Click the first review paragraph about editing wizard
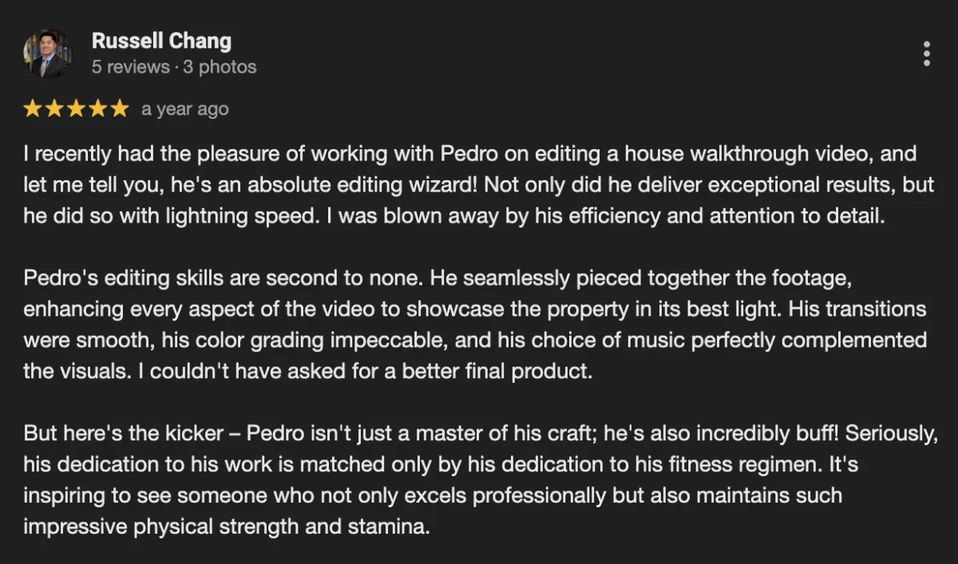958x564 pixels. 479,185
